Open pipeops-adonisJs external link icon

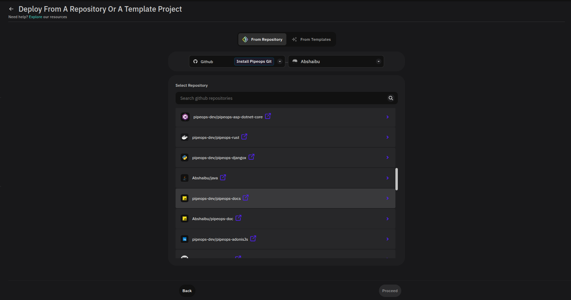pyautogui.click(x=253, y=238)
